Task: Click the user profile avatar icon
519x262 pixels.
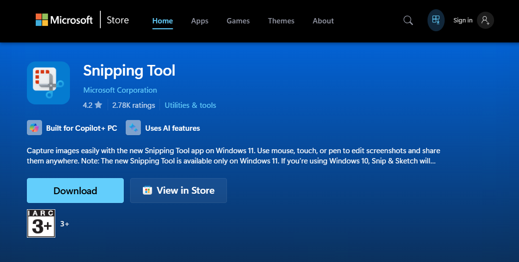Action: click(485, 20)
